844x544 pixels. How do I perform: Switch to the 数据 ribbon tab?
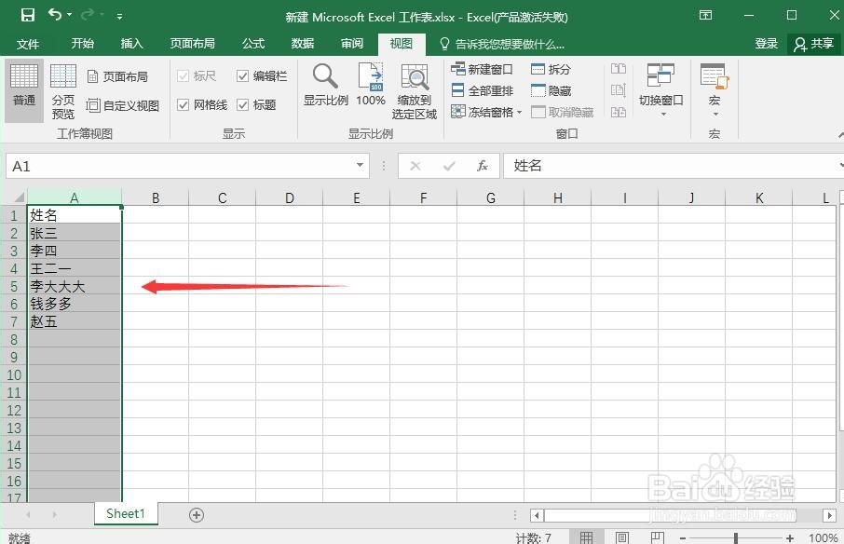click(303, 43)
